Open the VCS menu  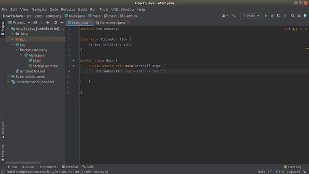tap(114, 9)
